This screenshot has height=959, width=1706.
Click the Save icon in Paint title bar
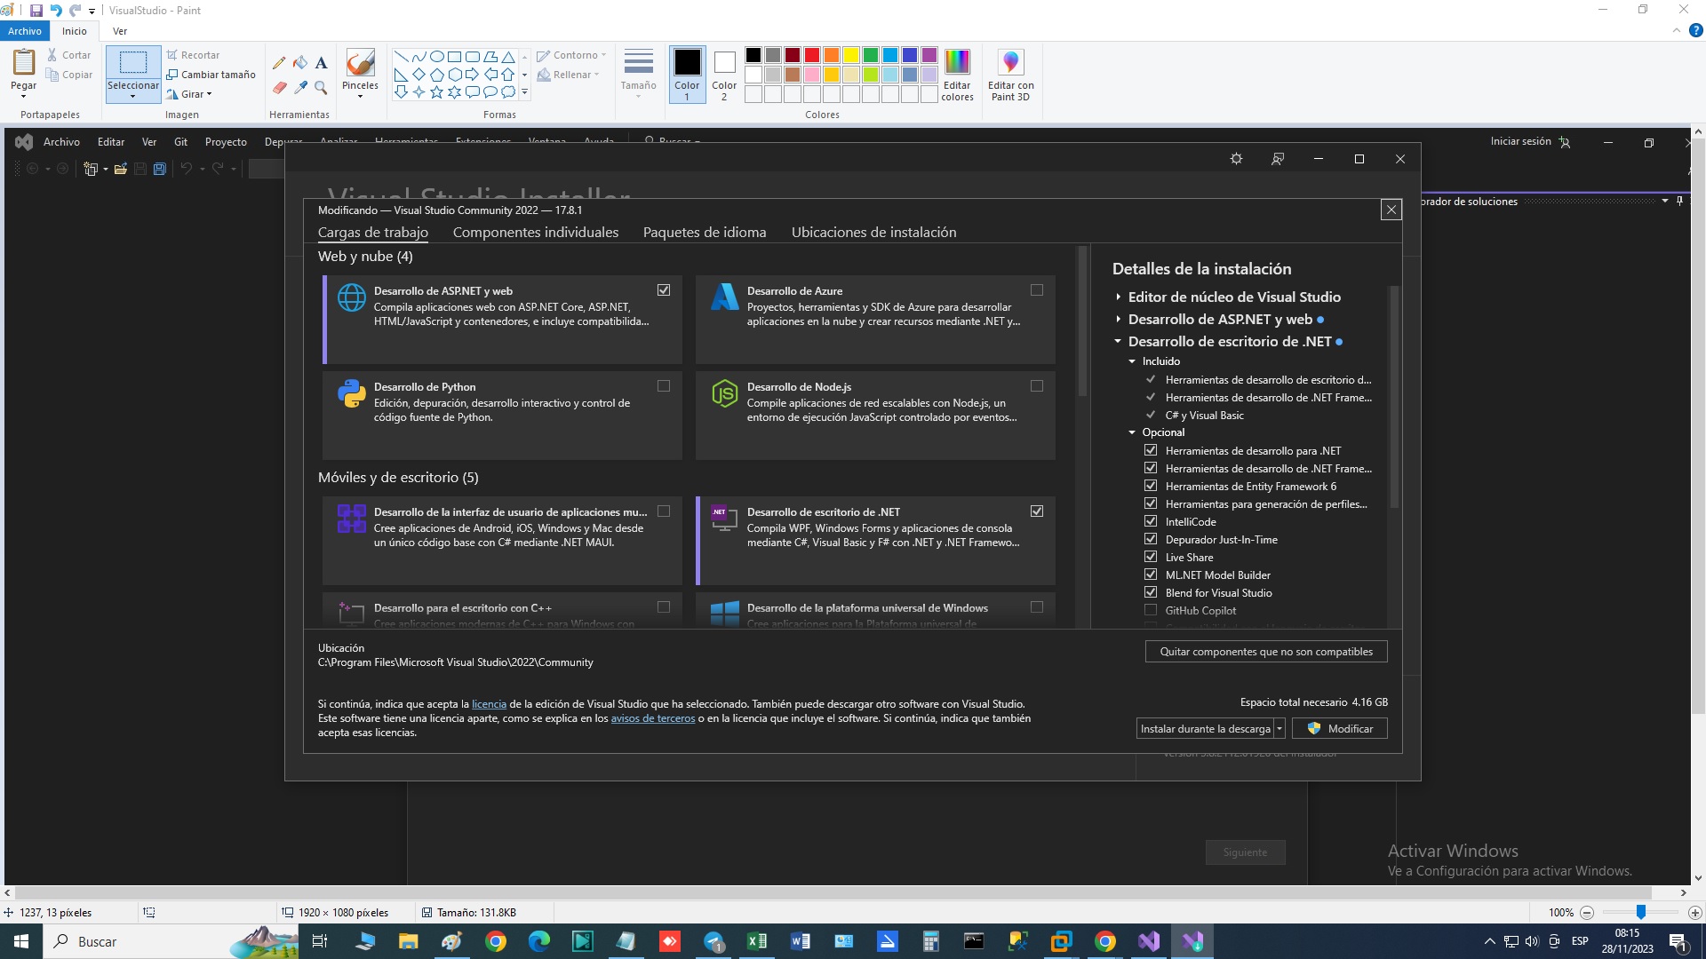tap(36, 11)
